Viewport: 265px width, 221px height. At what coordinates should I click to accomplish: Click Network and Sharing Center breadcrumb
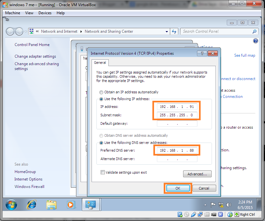click(x=109, y=31)
